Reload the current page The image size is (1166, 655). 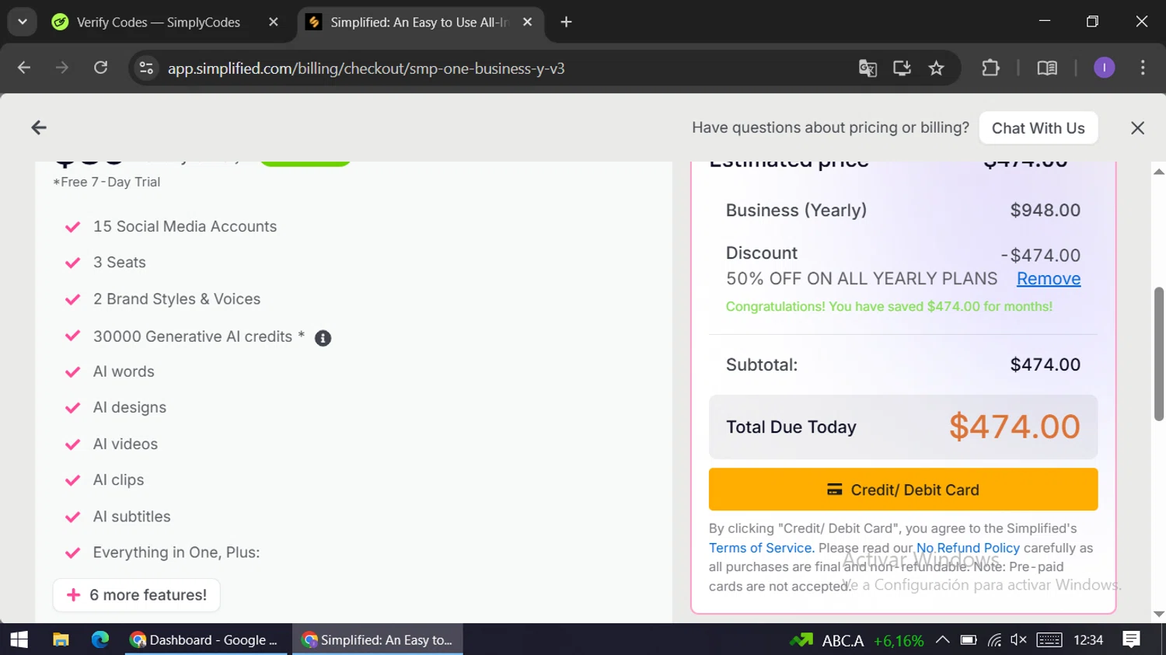[x=100, y=68]
